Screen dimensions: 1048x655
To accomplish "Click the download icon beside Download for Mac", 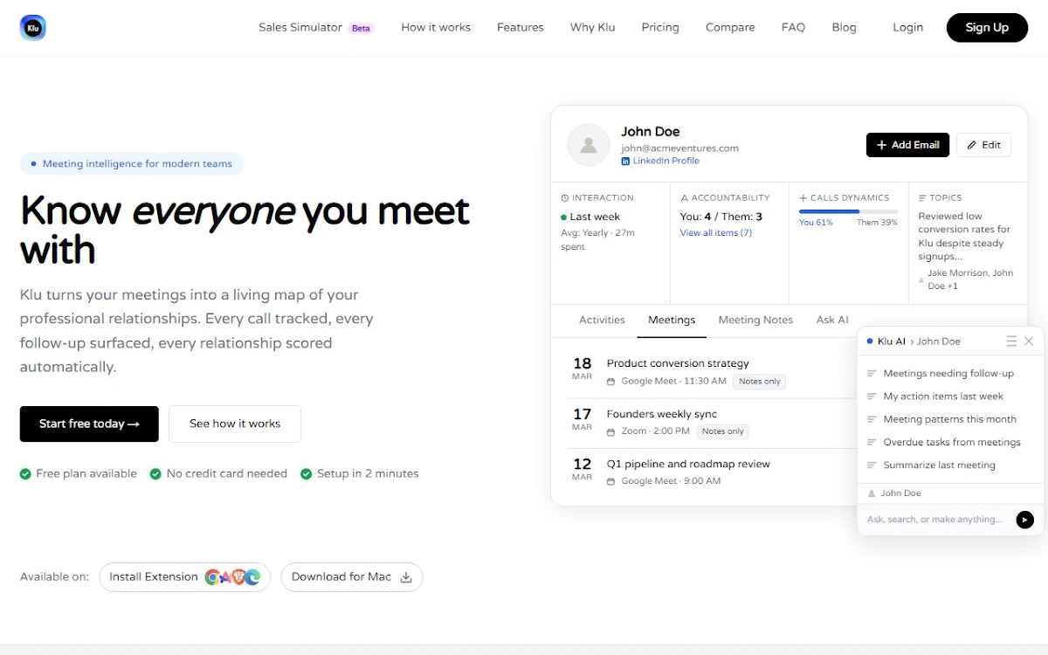I will click(406, 577).
